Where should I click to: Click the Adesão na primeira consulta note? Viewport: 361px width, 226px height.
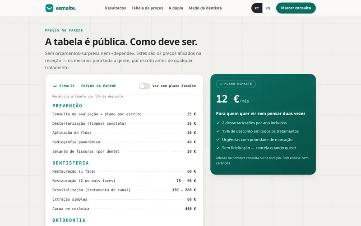click(x=262, y=160)
